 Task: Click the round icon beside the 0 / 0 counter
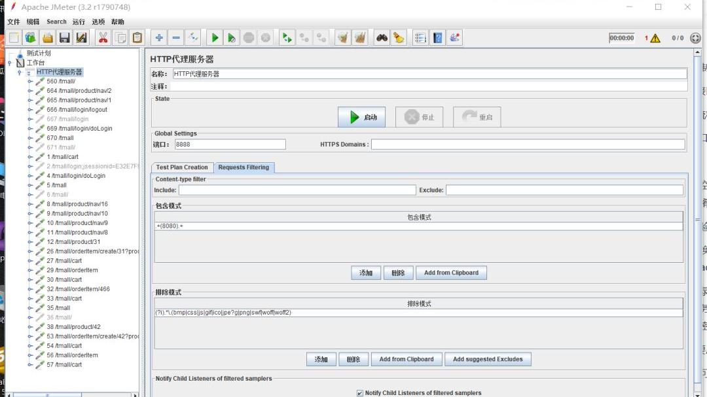(695, 39)
